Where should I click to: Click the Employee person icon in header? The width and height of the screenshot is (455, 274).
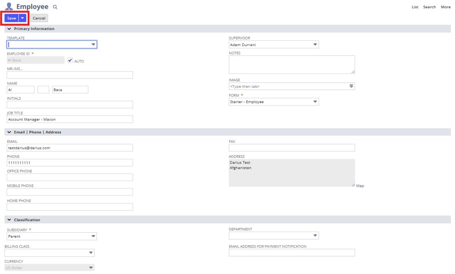9,6
